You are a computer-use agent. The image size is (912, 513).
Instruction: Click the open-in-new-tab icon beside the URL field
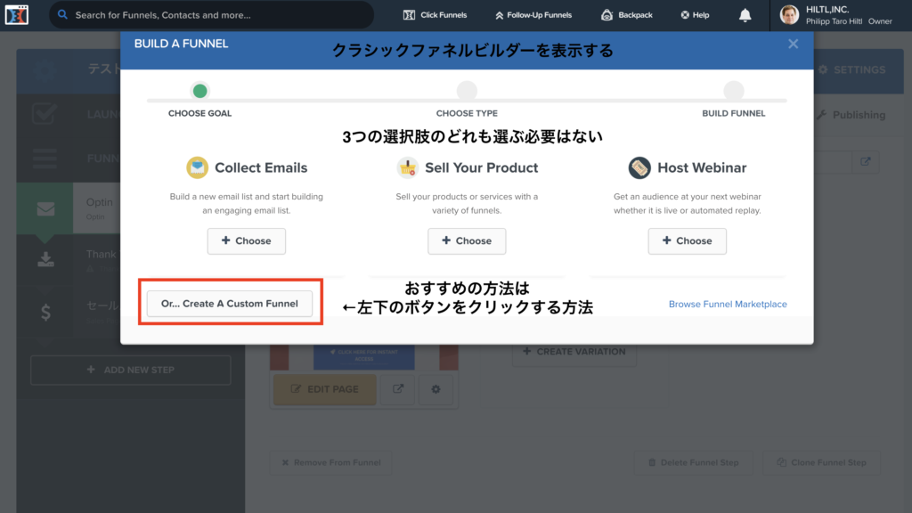click(866, 162)
